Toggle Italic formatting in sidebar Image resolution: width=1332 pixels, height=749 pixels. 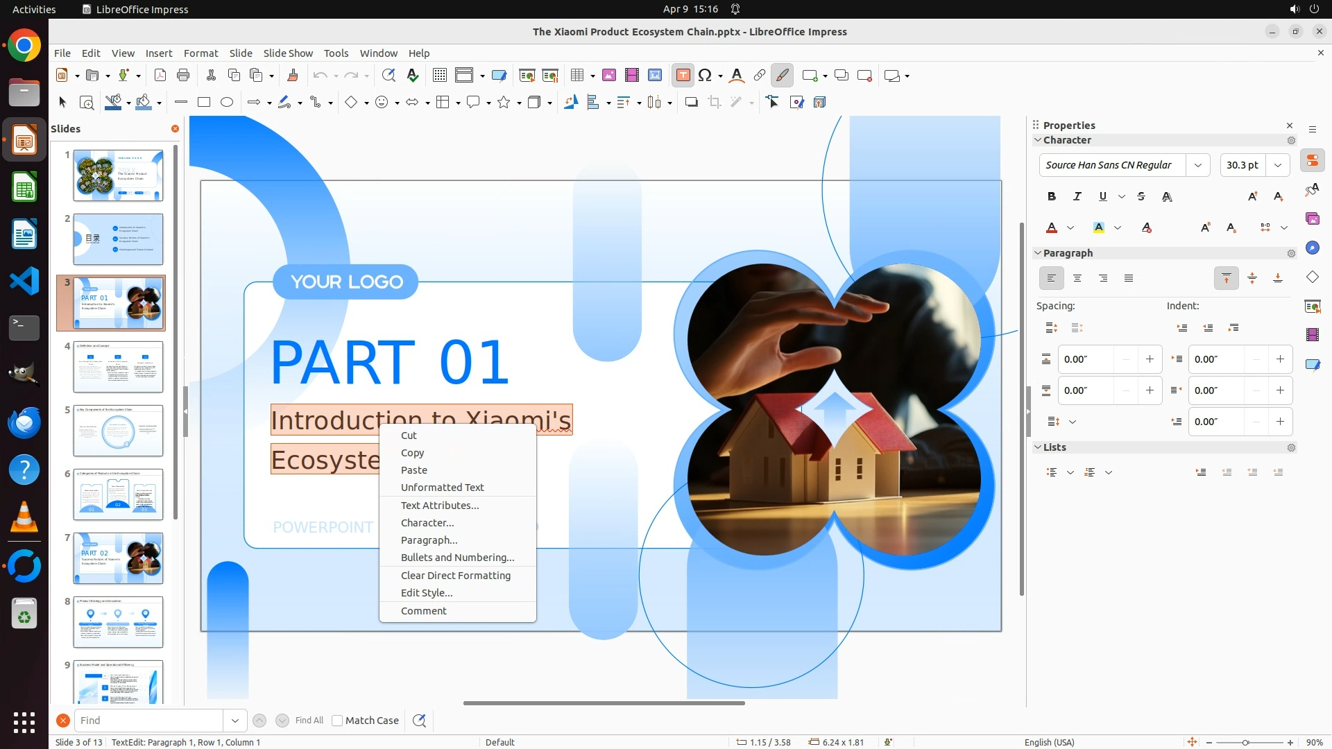pos(1077,197)
